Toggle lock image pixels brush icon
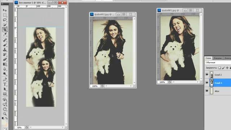The height and width of the screenshot is (130, 231). tap(223, 68)
